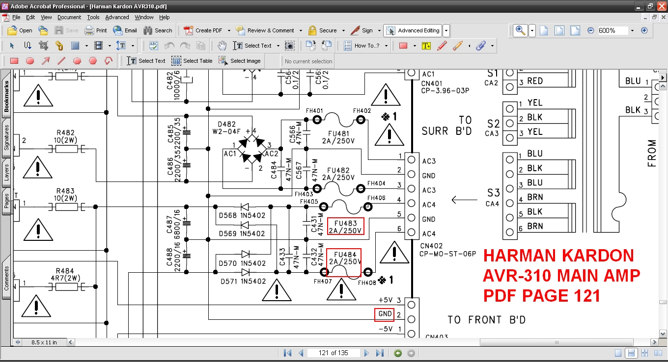Click the yellow Text Box tool
The image size is (668, 362).
426,46
